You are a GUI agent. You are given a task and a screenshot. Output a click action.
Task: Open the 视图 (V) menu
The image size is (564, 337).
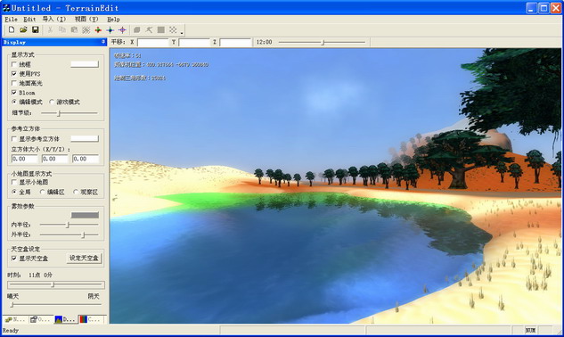[86, 19]
